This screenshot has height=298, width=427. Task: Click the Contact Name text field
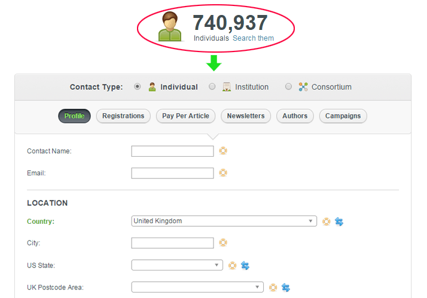(x=172, y=151)
